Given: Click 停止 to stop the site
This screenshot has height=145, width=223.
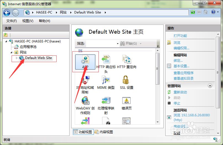Looking at the screenshot, I should click(x=177, y=103).
